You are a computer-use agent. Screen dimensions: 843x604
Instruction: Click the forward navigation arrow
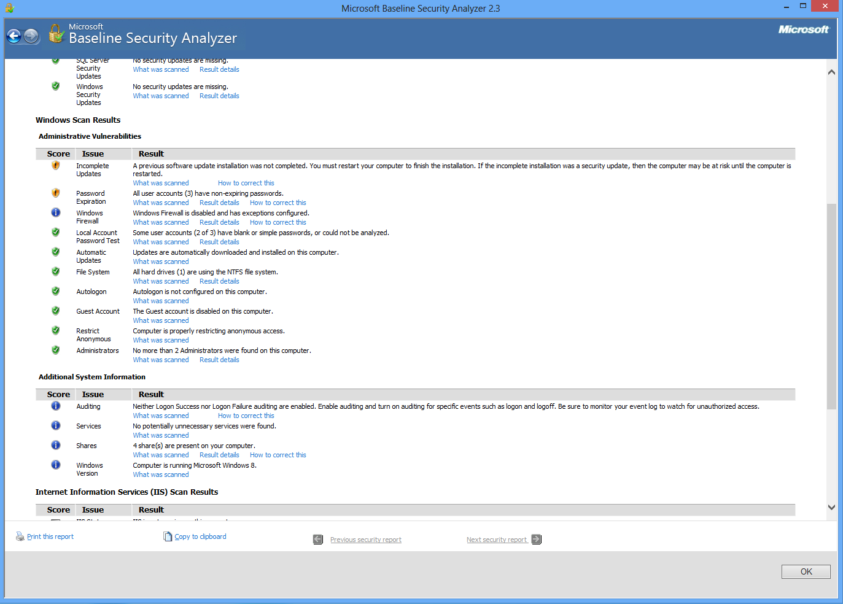pyautogui.click(x=31, y=36)
